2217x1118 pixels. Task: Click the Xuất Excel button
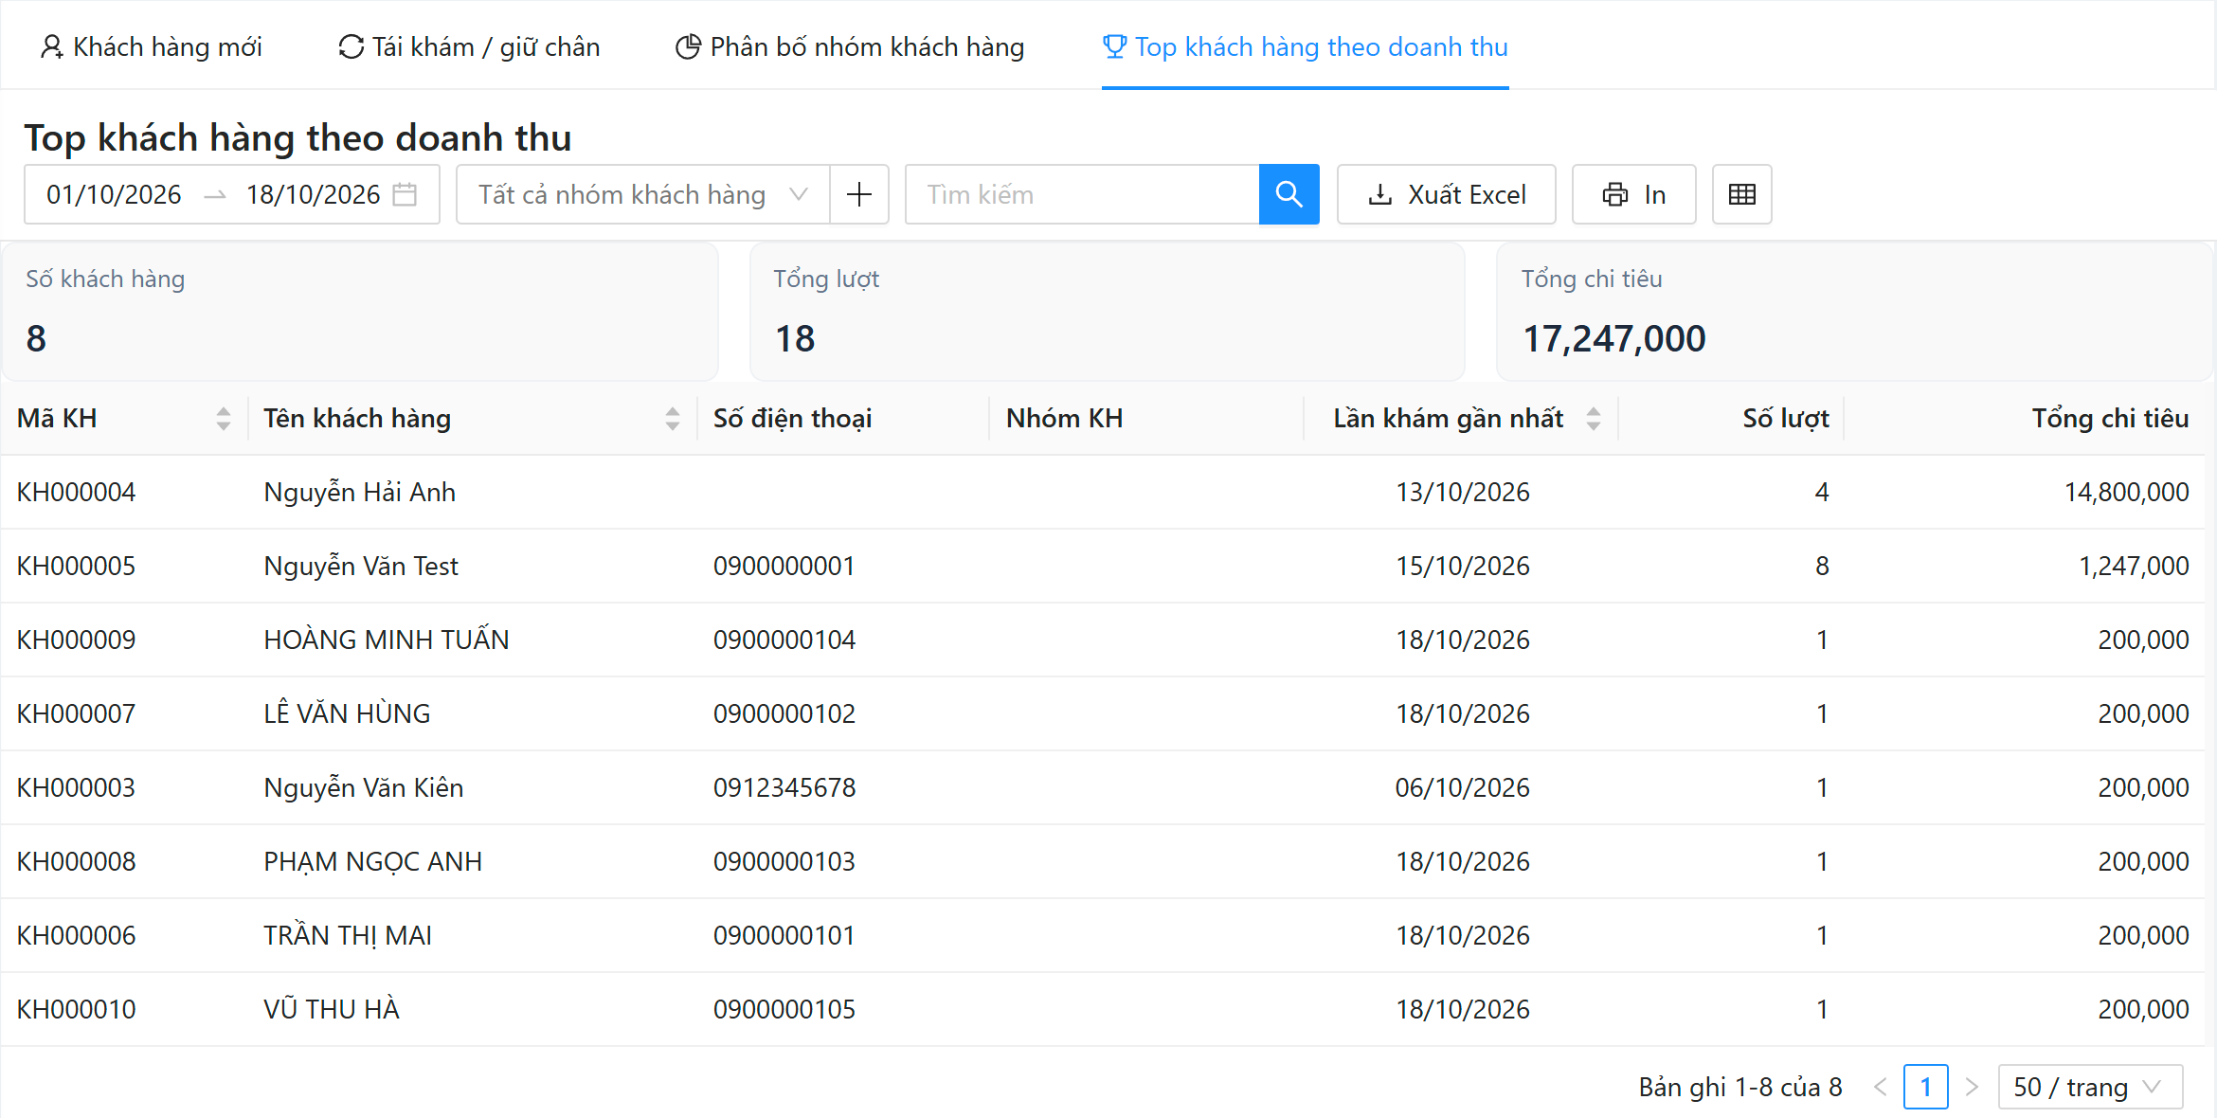(1446, 194)
